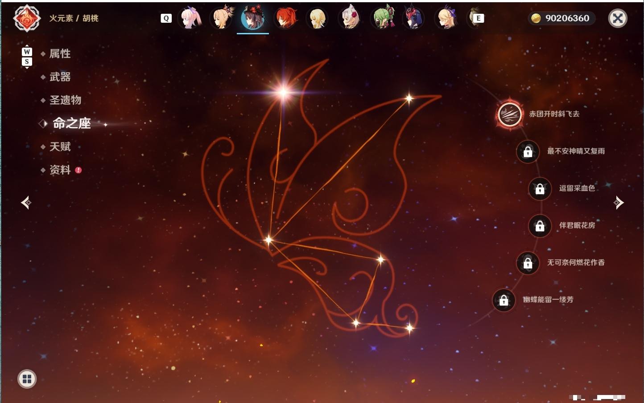Viewport: 644px width, 403px height.
Task: Open the grid menu button at bottom-left
Action: [x=27, y=379]
